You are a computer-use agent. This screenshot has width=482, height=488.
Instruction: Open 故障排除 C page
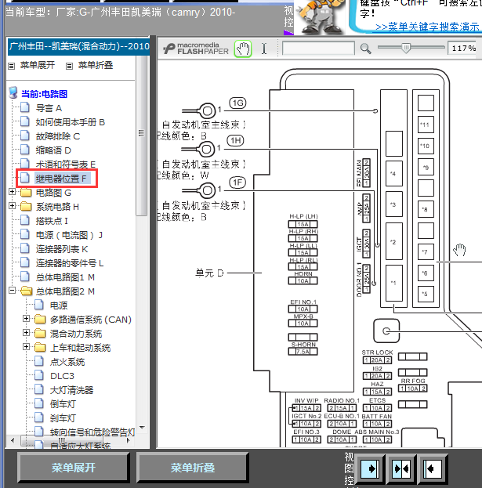point(57,136)
